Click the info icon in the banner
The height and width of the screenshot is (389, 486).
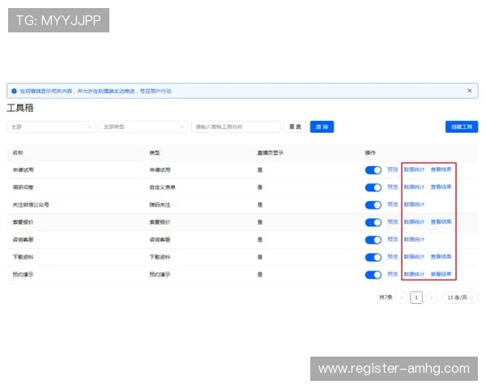[x=15, y=91]
